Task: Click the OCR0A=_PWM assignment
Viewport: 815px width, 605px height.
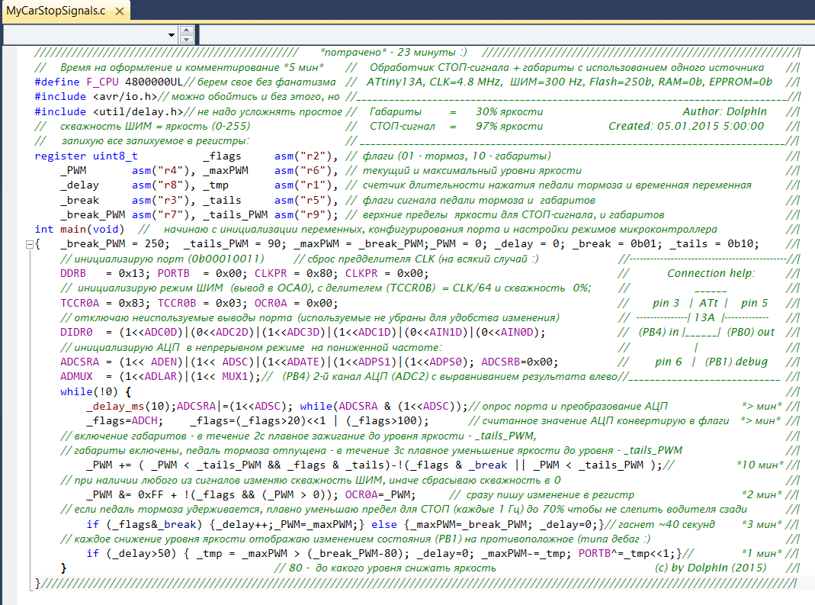Action: [378, 494]
